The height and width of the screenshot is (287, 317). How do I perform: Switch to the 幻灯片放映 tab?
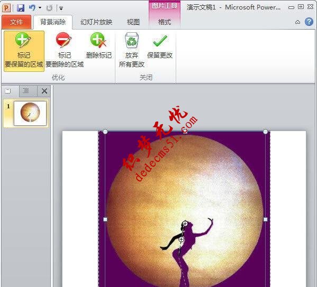coord(96,22)
